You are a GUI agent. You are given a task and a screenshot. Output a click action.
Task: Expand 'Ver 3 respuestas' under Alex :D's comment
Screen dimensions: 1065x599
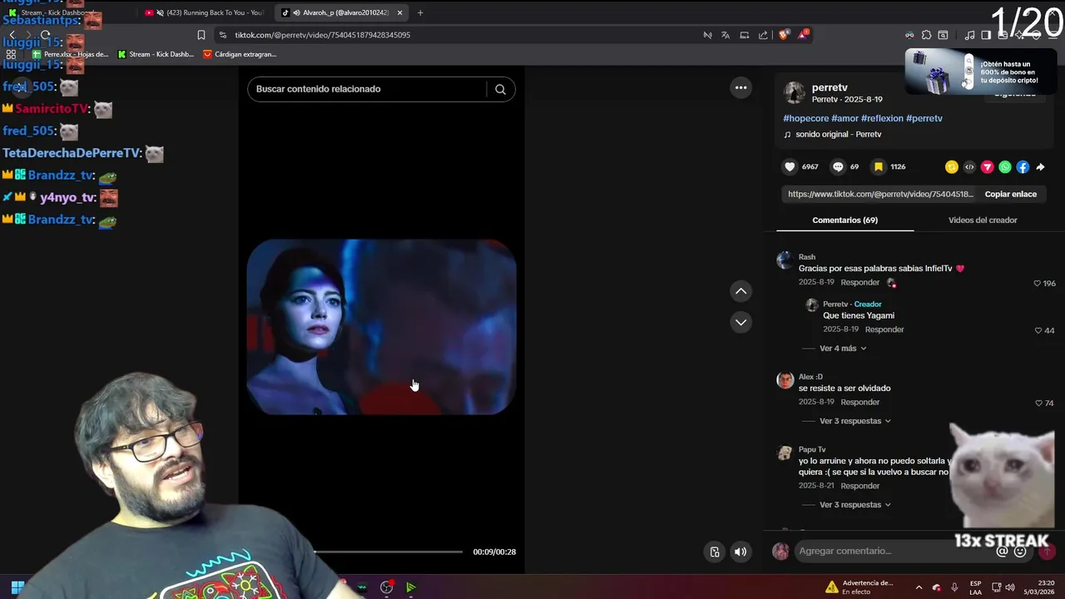855,421
